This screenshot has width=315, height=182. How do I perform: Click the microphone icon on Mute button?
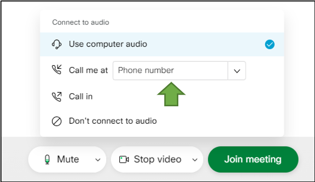(x=47, y=160)
